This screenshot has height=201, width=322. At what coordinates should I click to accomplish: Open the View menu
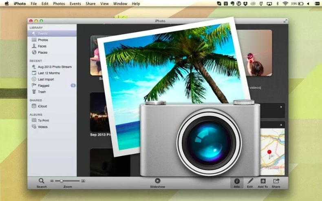click(x=104, y=4)
